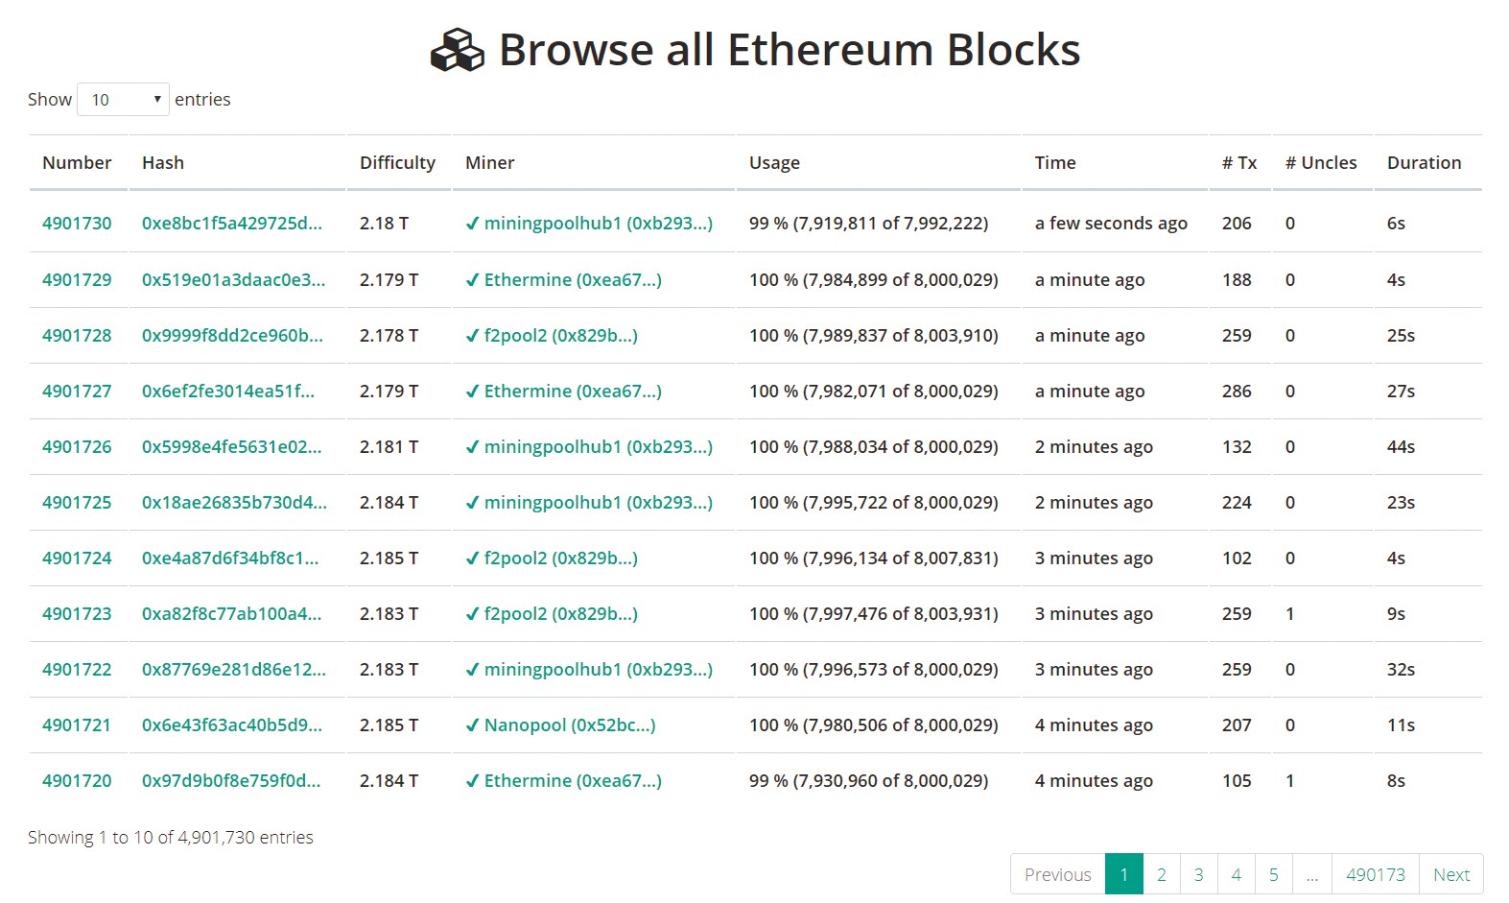Sort table by Number column header
Viewport: 1509px width, 903px height.
77,163
